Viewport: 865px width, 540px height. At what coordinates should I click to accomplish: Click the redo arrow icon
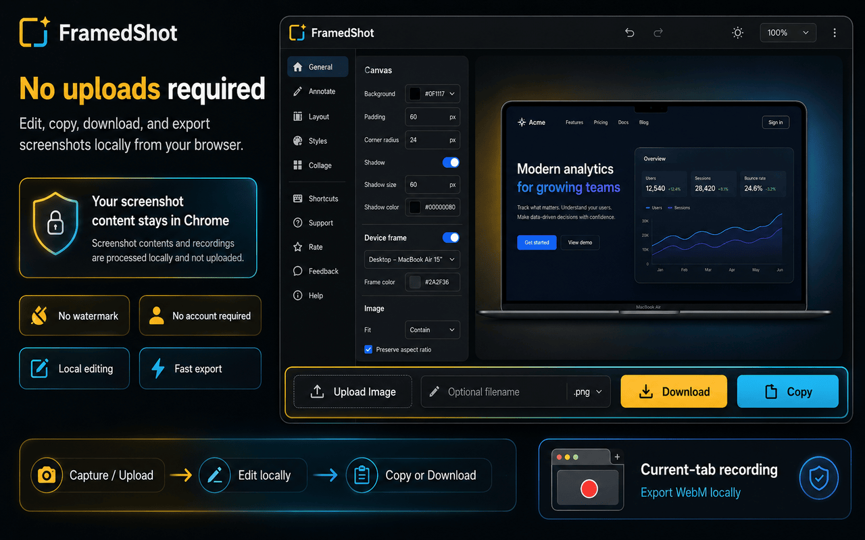coord(658,32)
